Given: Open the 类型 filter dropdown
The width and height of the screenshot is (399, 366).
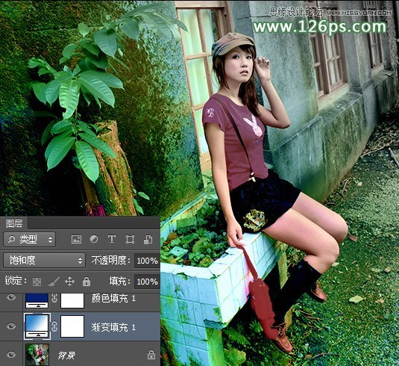Looking at the screenshot, I should click(30, 239).
